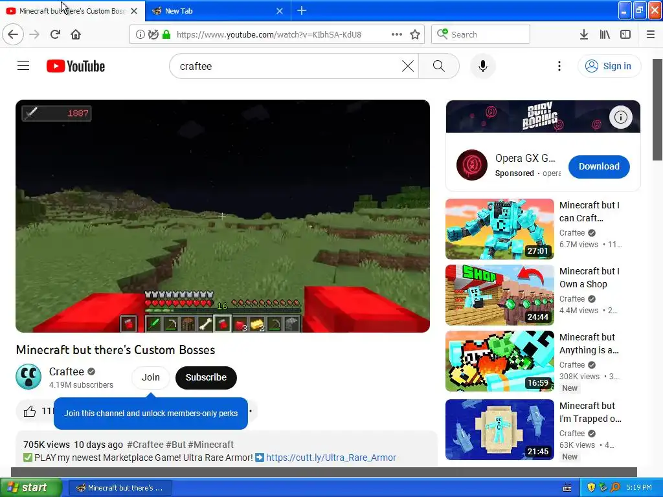
Task: Click the browser forward arrow
Action: (34, 34)
